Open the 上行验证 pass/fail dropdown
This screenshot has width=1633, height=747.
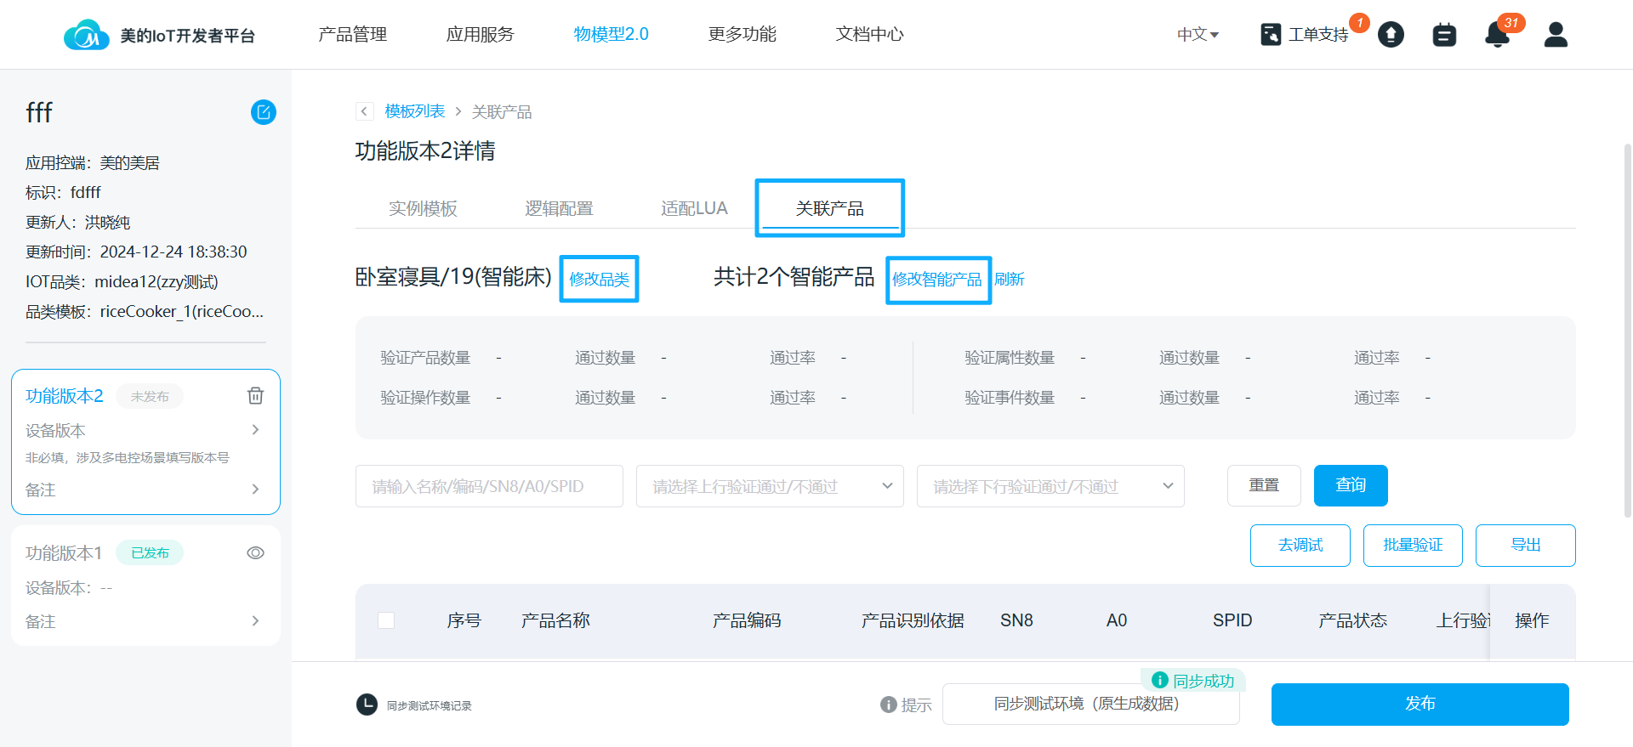point(769,486)
